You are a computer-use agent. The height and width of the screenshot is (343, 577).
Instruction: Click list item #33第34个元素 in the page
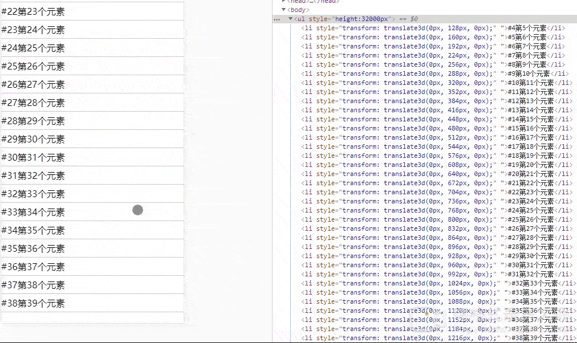tap(91, 212)
